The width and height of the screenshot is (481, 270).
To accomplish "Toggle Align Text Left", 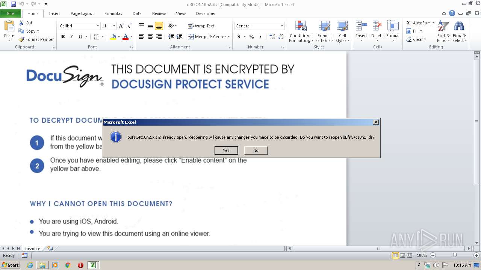I will (x=142, y=37).
